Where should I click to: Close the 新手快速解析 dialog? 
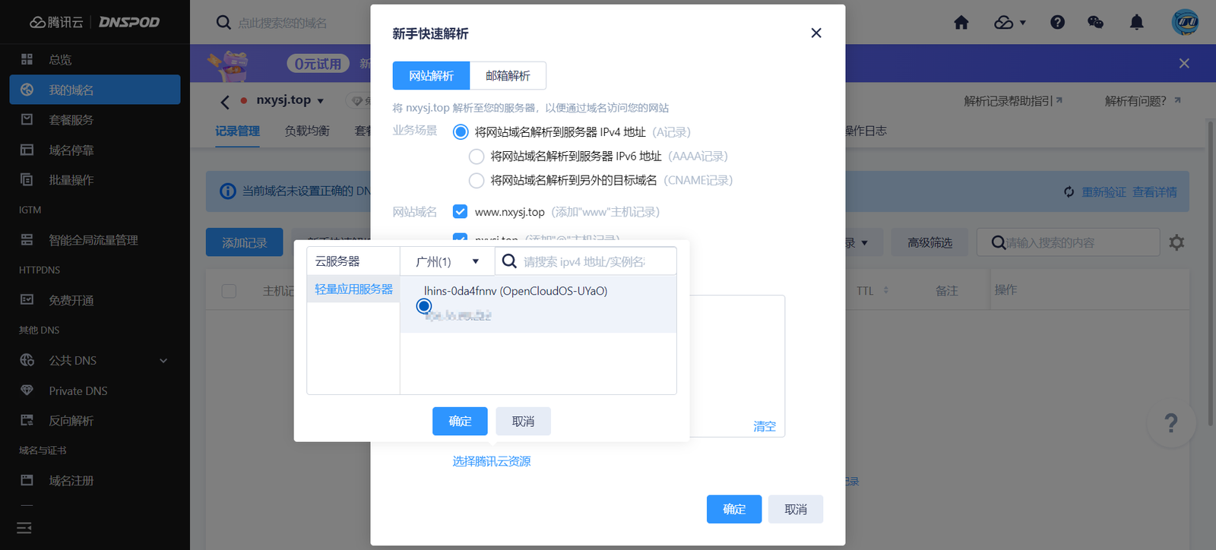pyautogui.click(x=816, y=33)
